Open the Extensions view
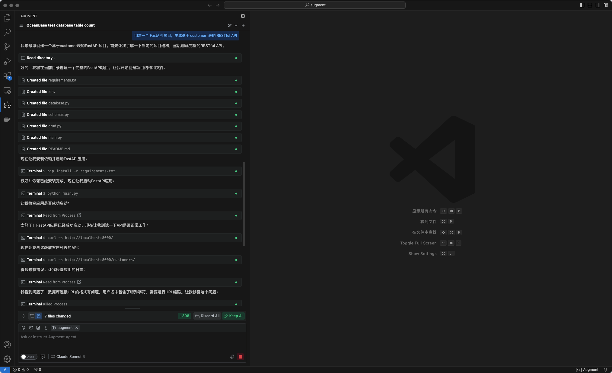612x373 pixels. pos(7,76)
